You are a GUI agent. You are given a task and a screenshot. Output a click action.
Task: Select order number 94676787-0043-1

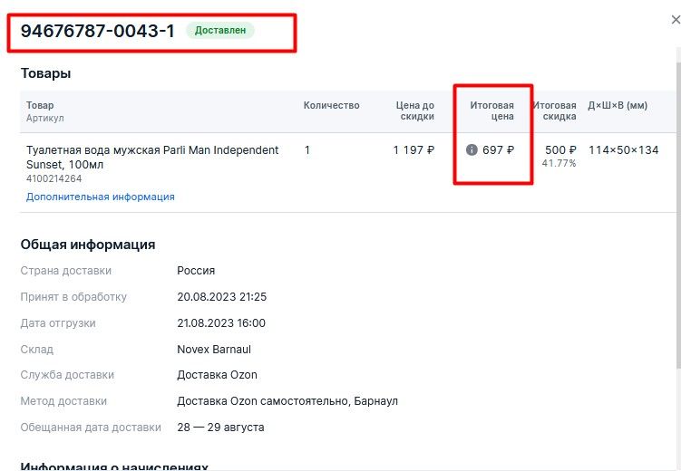(x=98, y=31)
